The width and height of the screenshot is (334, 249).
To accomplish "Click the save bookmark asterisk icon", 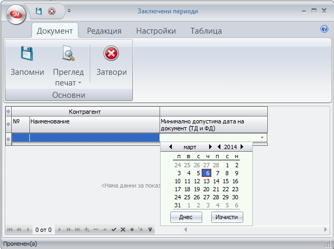I will (132, 230).
